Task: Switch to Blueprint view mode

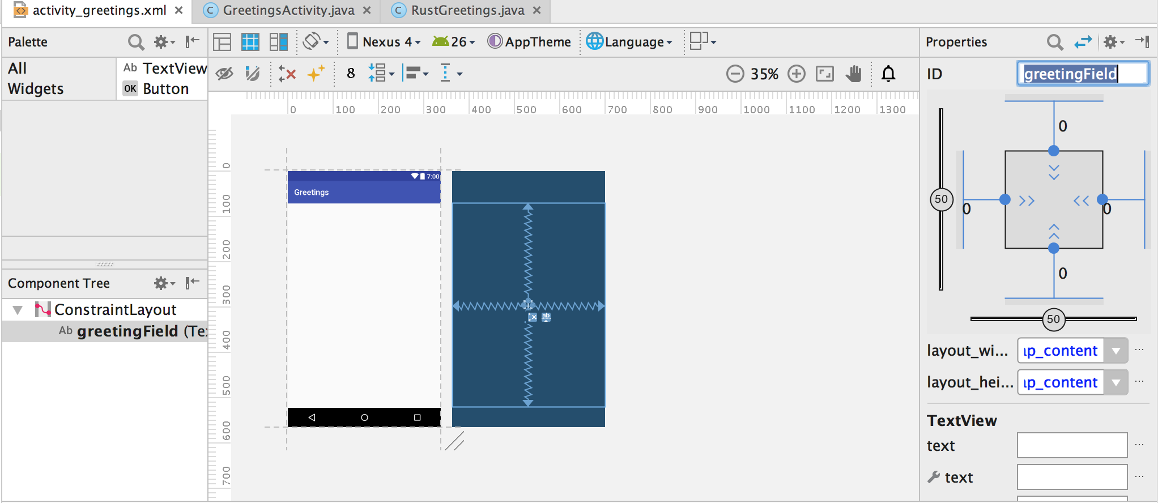Action: coord(250,42)
